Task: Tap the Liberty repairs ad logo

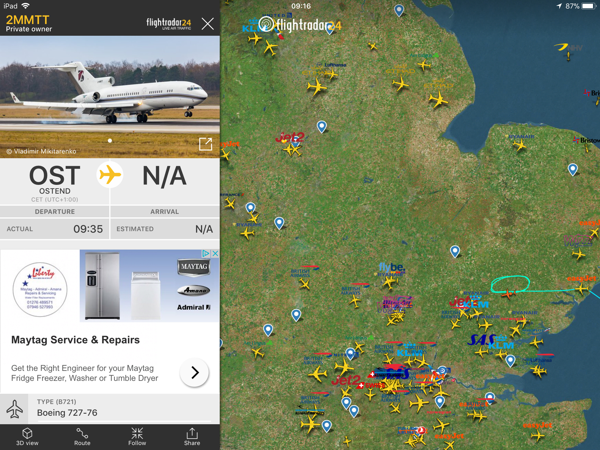Action: tap(40, 289)
